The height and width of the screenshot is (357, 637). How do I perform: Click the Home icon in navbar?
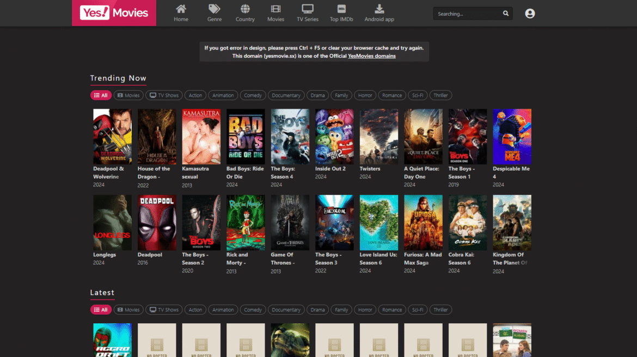click(181, 9)
